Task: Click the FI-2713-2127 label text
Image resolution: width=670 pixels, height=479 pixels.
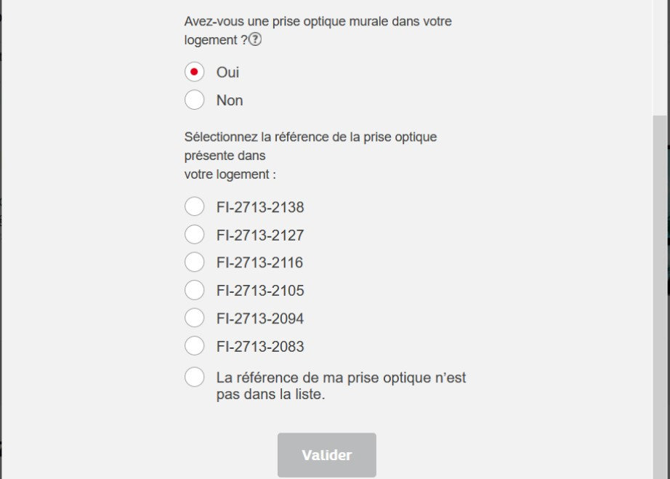Action: (260, 236)
